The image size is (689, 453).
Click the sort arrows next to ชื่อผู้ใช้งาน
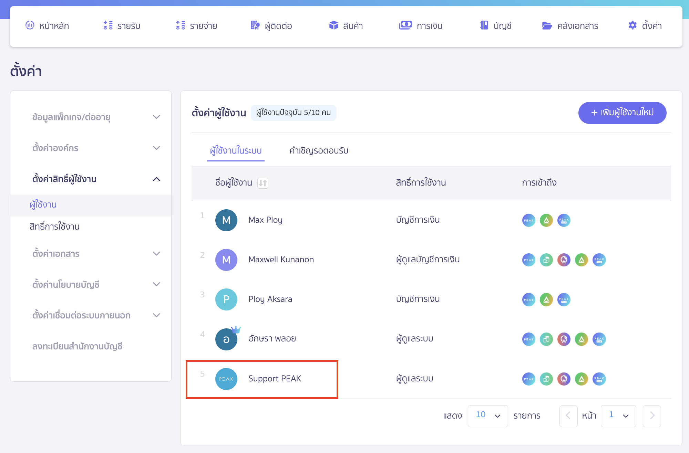coord(263,183)
